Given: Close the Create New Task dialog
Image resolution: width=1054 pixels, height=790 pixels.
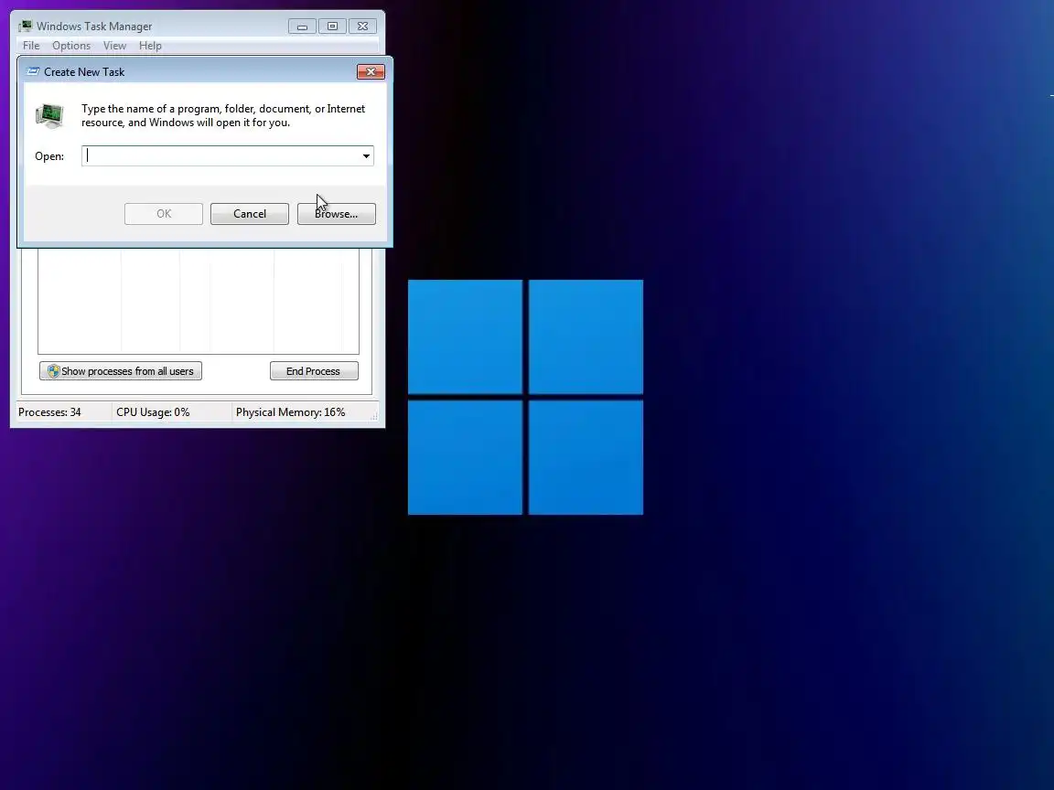Looking at the screenshot, I should click(x=371, y=72).
